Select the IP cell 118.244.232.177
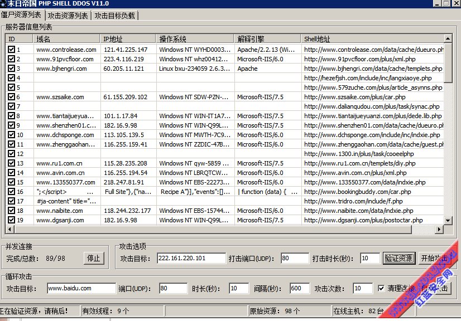This screenshot has width=461, height=321. pyautogui.click(x=127, y=211)
